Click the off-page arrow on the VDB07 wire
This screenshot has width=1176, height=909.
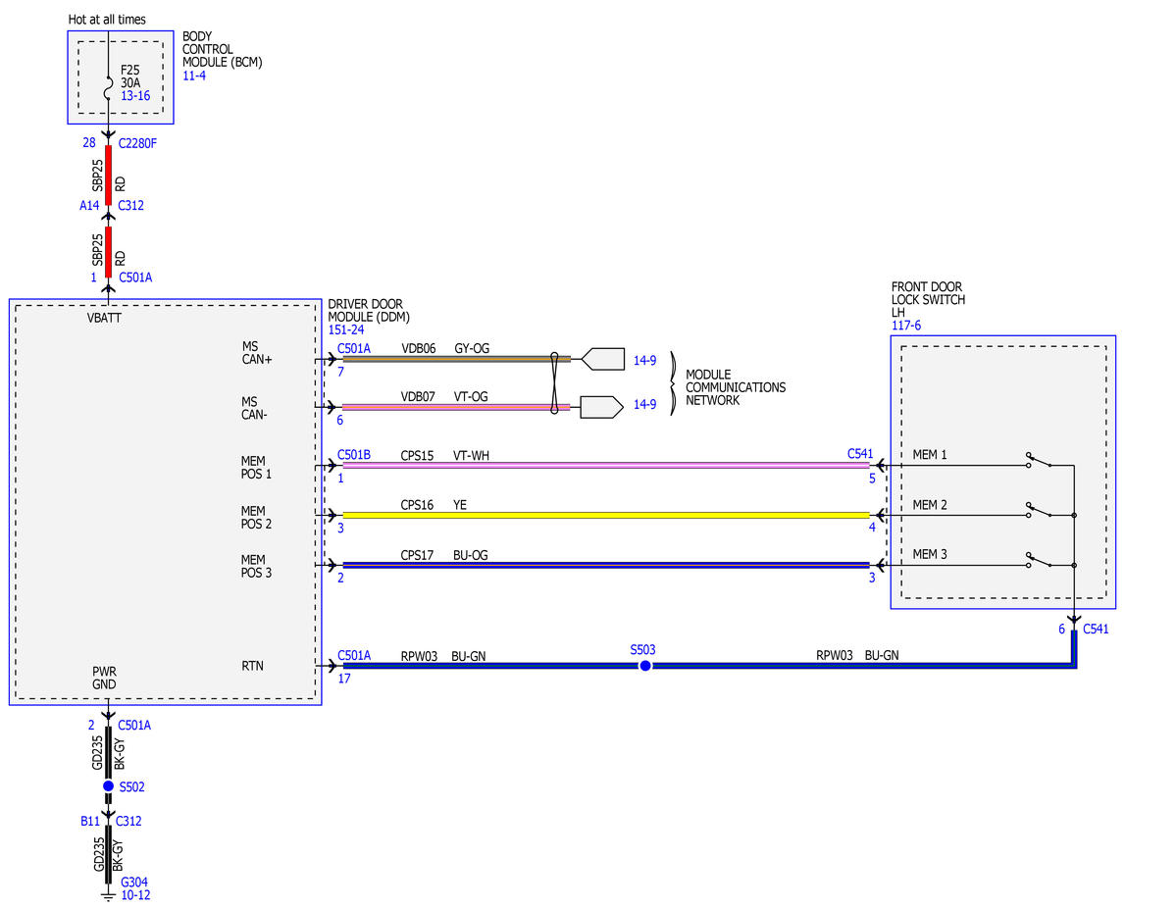coord(602,407)
